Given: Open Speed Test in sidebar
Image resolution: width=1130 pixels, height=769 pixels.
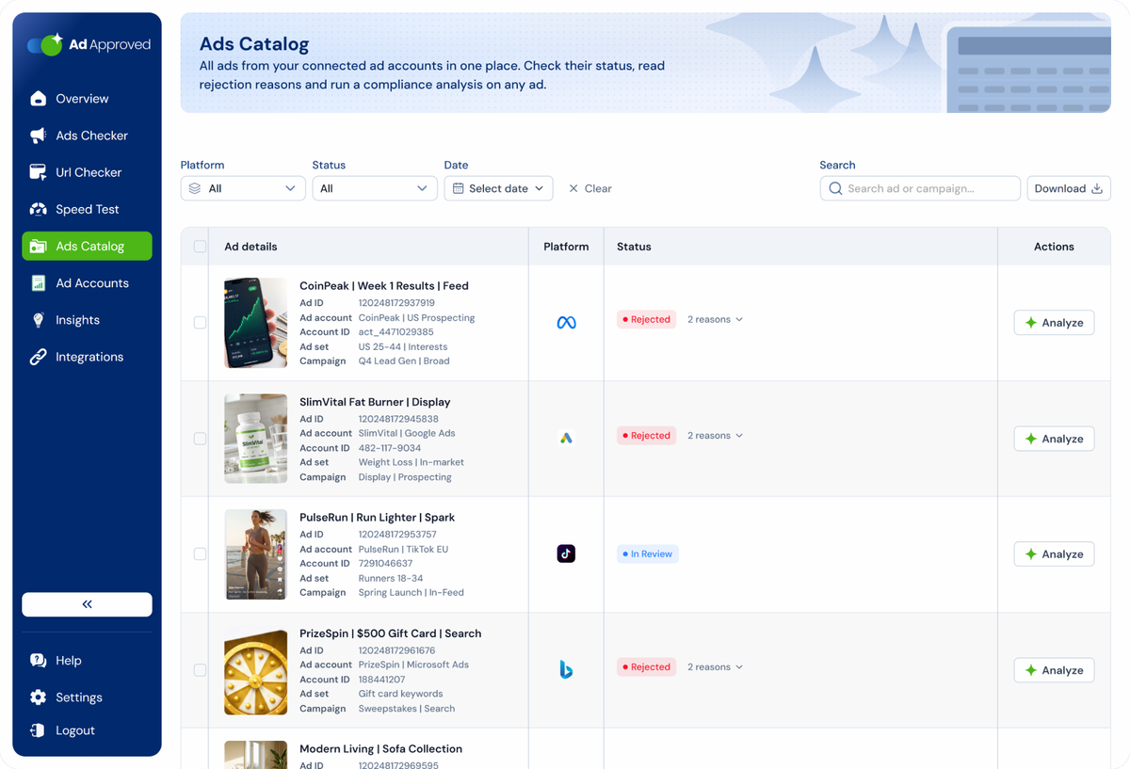Looking at the screenshot, I should coord(87,209).
